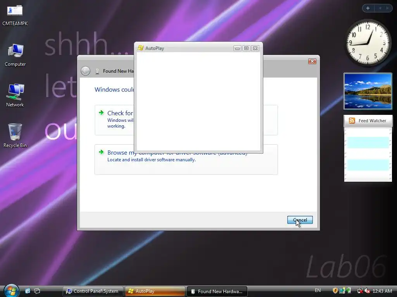Click the green arrow beside Browse my computer

(x=101, y=152)
